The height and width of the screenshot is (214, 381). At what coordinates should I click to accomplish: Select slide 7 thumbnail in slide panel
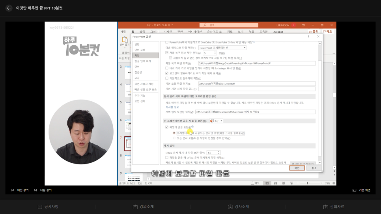coord(128,143)
